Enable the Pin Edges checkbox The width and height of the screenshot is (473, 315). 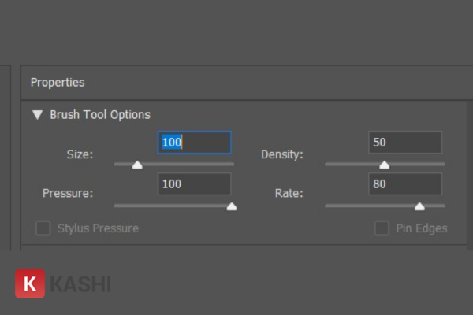click(382, 228)
